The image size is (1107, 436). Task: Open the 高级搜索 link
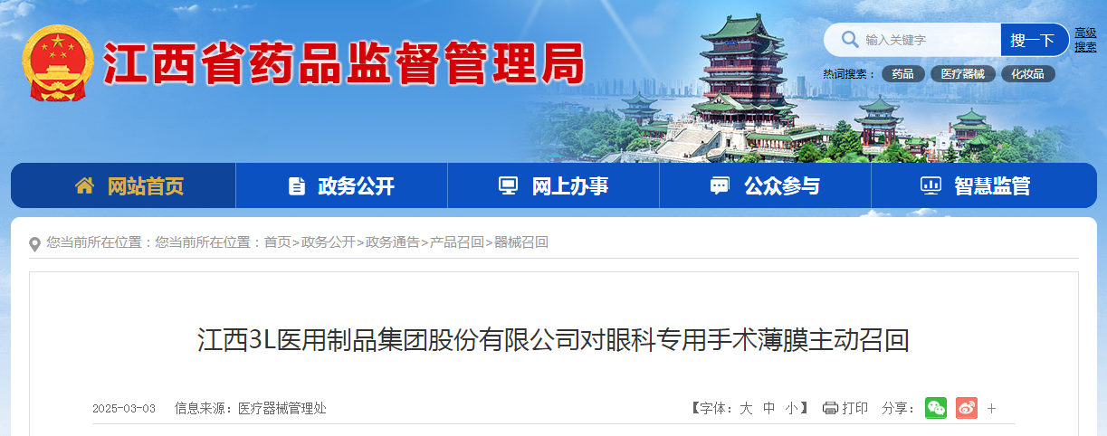tap(1085, 40)
